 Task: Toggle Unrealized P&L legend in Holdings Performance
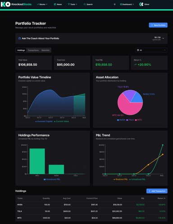52,179
